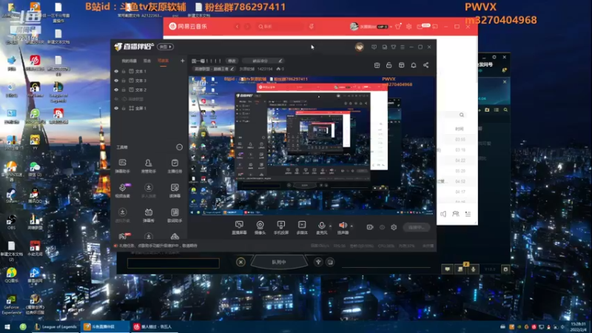Hide the 文本 1 layer with eye icon
This screenshot has width=592, height=333.
tap(116, 71)
